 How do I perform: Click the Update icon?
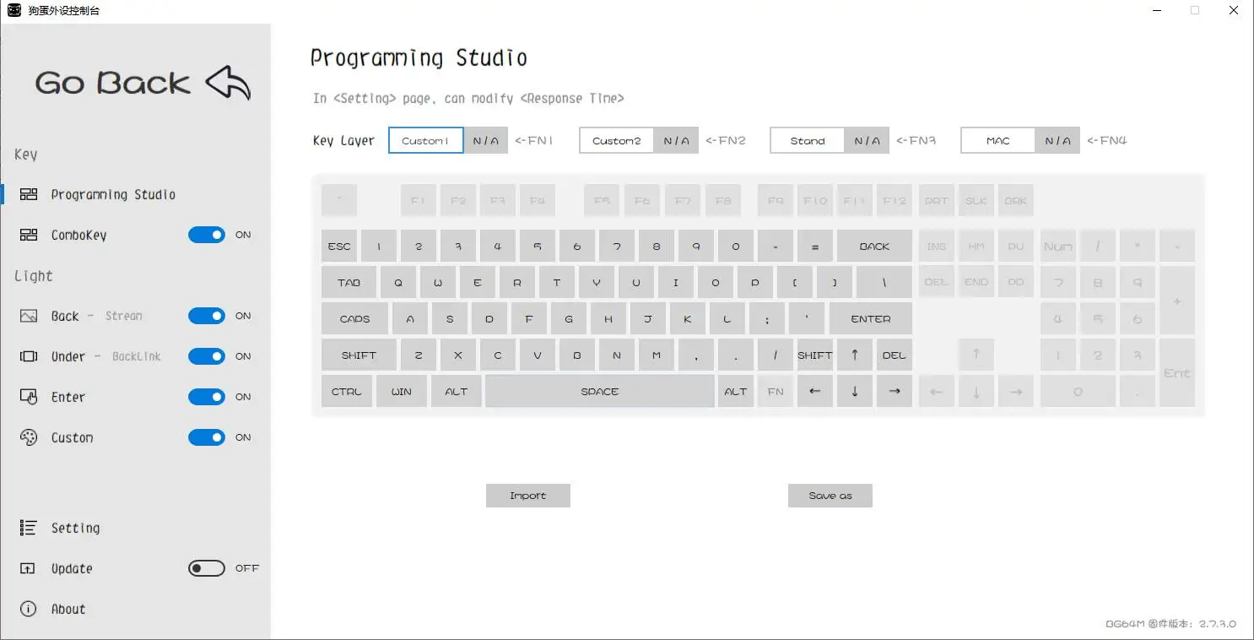29,568
